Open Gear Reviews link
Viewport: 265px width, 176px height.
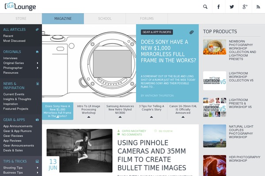click(13, 136)
